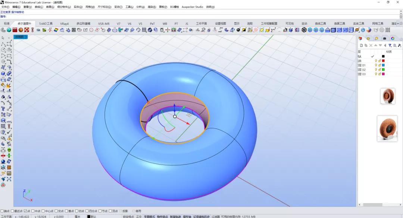Toggle visibility bulb of layer 01

376,65
